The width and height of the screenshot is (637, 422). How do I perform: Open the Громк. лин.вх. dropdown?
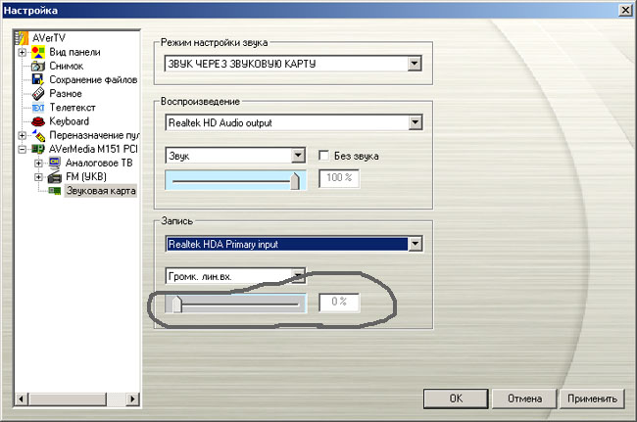[299, 276]
